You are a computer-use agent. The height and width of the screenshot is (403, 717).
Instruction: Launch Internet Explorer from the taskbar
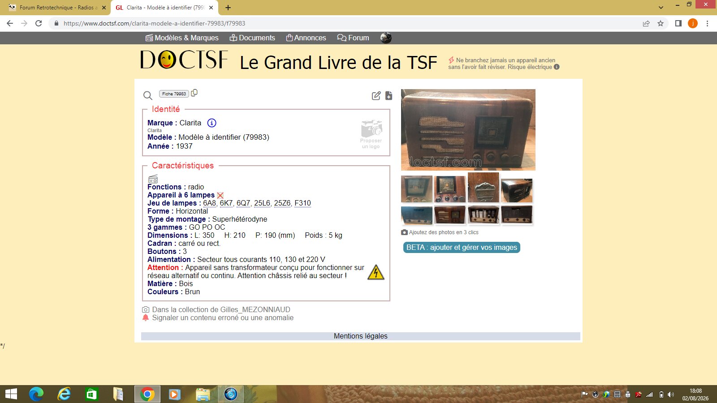coord(64,394)
